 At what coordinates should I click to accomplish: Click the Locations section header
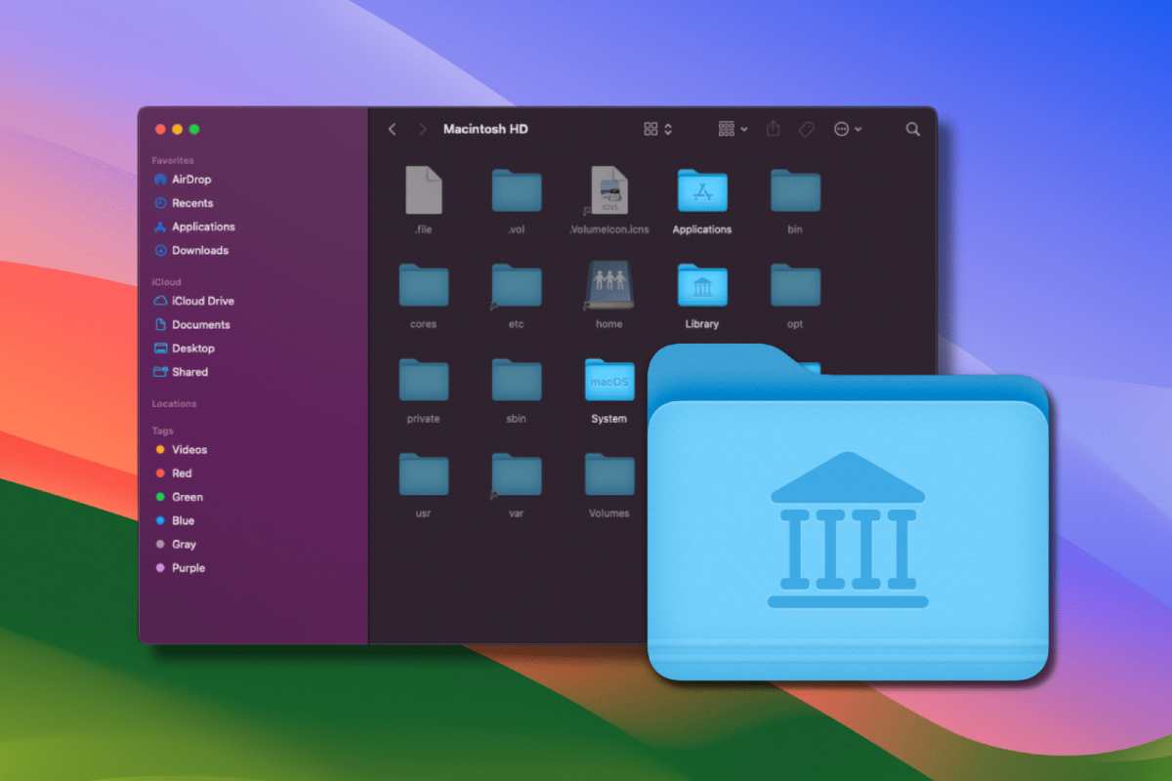pyautogui.click(x=174, y=403)
